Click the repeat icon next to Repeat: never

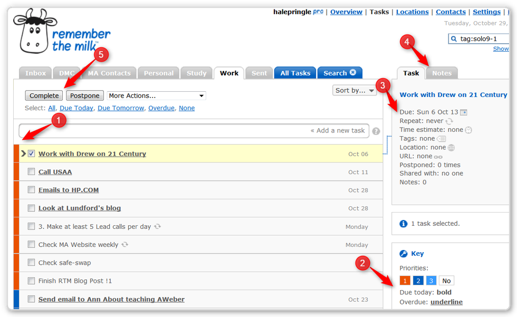pos(449,121)
